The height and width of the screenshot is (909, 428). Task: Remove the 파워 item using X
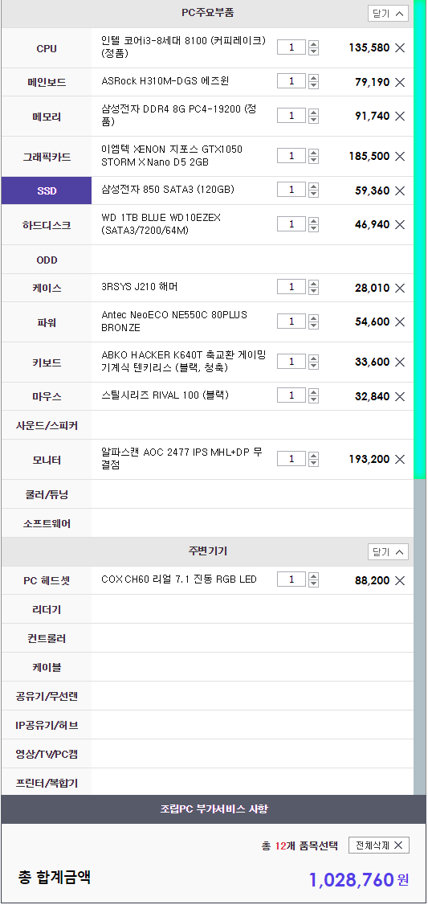(x=400, y=321)
